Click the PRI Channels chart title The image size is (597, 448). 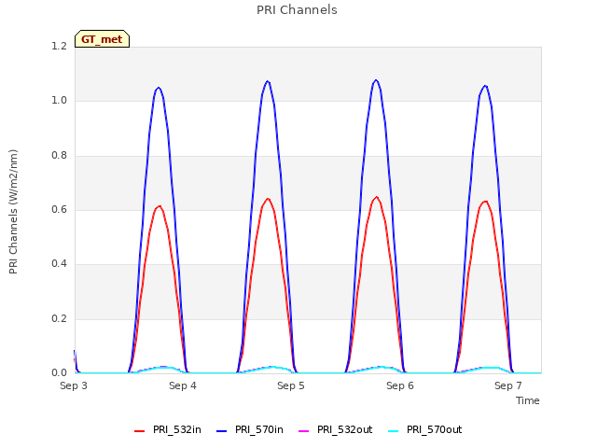297,10
